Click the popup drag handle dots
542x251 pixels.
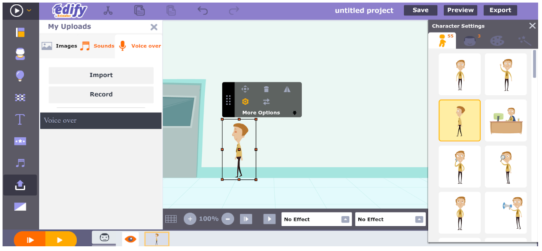(228, 100)
